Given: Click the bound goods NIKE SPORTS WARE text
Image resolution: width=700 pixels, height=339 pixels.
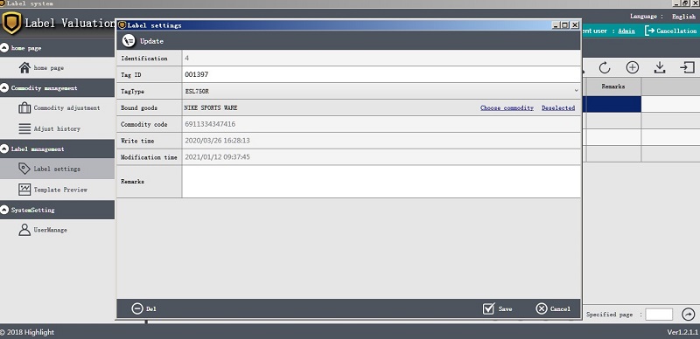Looking at the screenshot, I should (x=211, y=108).
